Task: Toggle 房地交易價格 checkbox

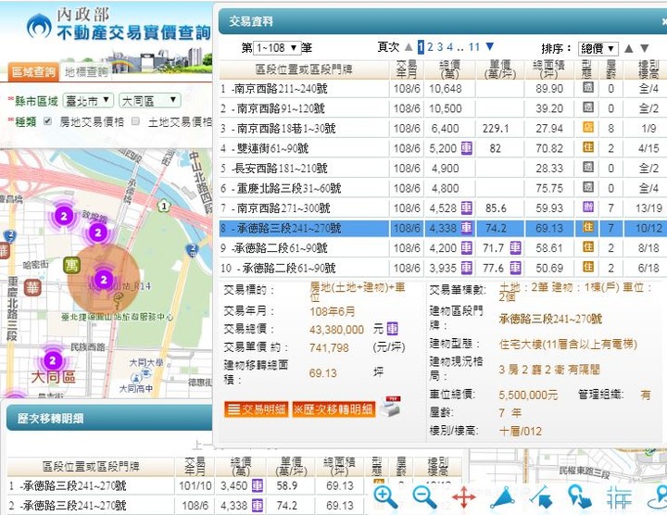Action: [x=47, y=121]
